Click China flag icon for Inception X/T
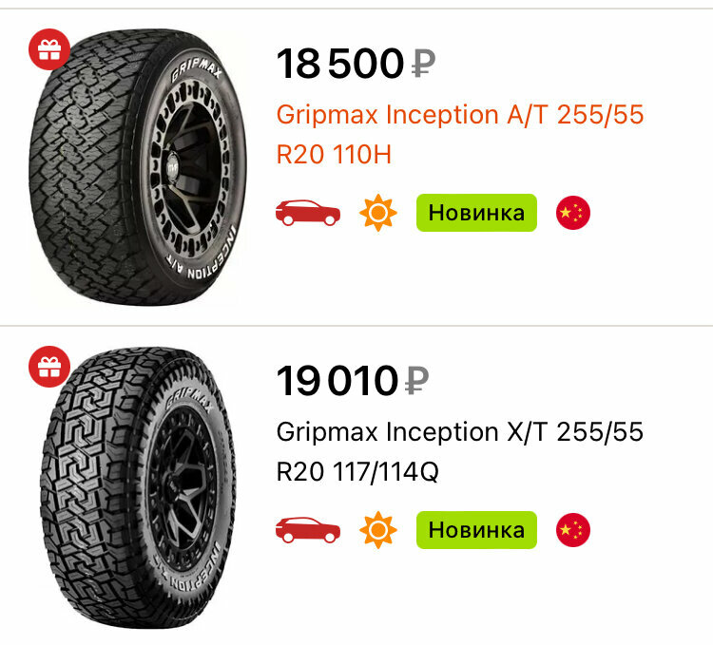The image size is (713, 645). (572, 530)
